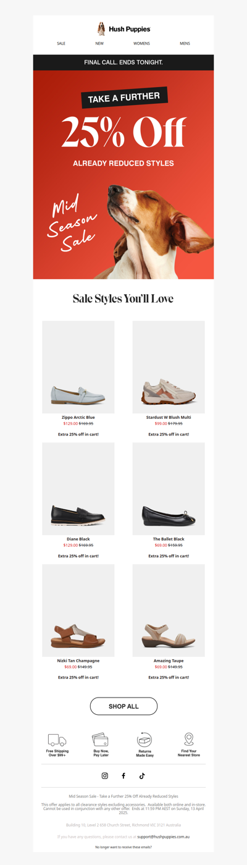Open the Instagram icon link

coord(105,775)
